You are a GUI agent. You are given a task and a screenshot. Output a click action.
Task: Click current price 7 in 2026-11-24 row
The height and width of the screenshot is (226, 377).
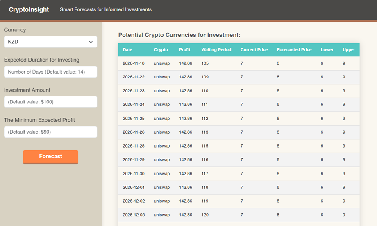(242, 104)
